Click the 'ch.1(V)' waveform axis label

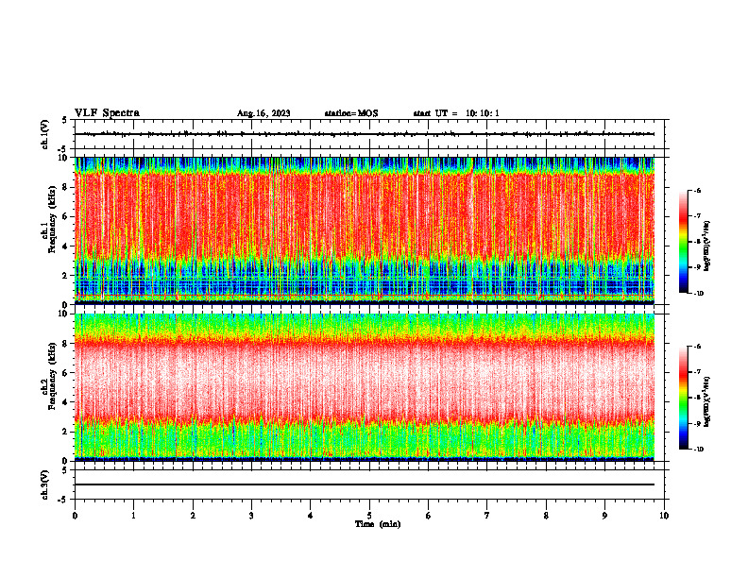(x=44, y=134)
